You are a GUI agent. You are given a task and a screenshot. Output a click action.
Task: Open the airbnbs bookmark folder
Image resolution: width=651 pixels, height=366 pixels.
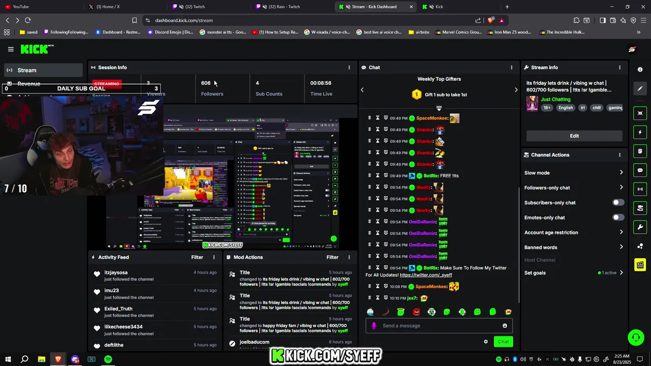click(x=419, y=32)
